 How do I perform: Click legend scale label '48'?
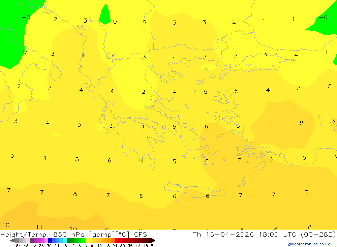pyautogui.click(x=146, y=246)
